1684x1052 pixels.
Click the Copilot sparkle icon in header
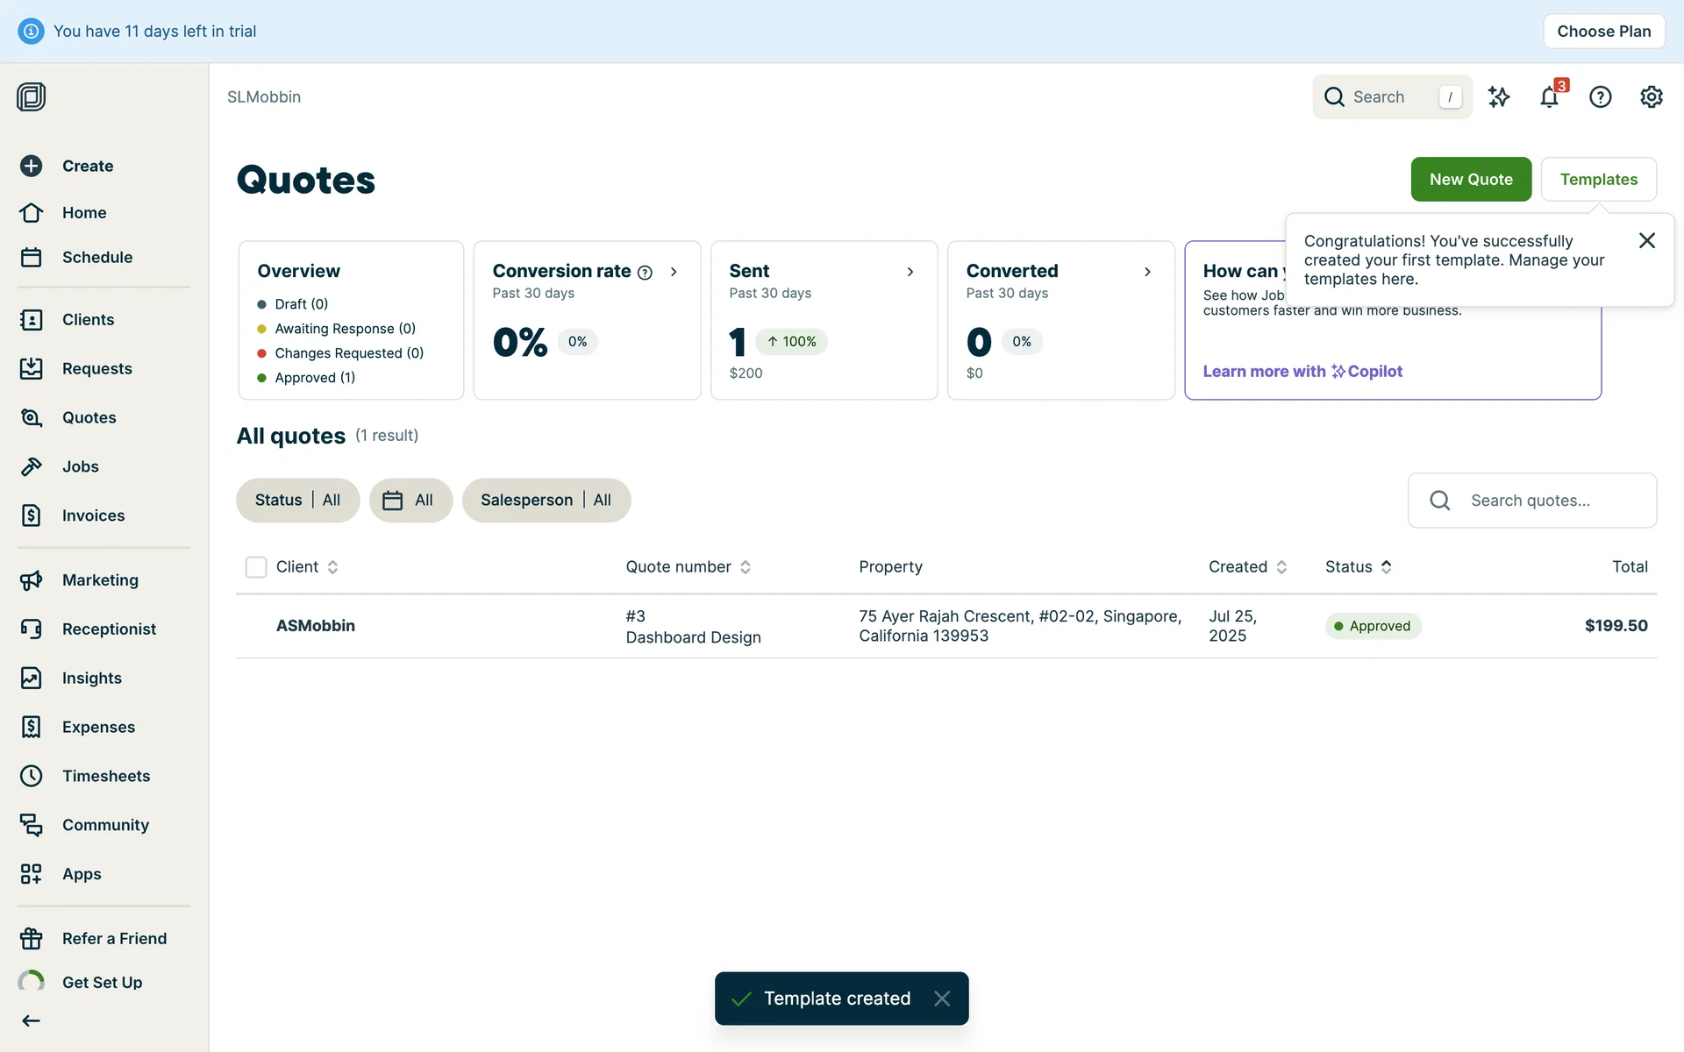[1499, 97]
